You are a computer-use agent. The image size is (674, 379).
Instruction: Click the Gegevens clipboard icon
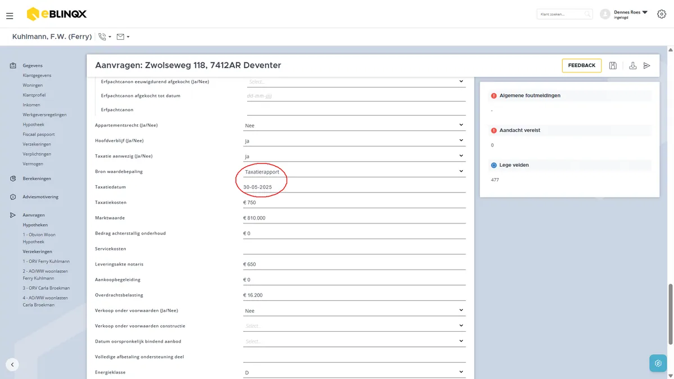coord(13,66)
